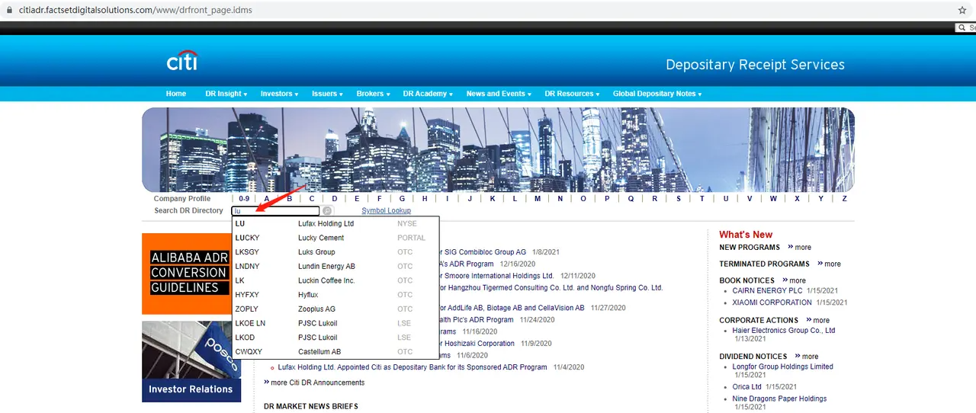Image resolution: width=976 pixels, height=413 pixels.
Task: Expand the DR Academy menu
Action: point(427,94)
